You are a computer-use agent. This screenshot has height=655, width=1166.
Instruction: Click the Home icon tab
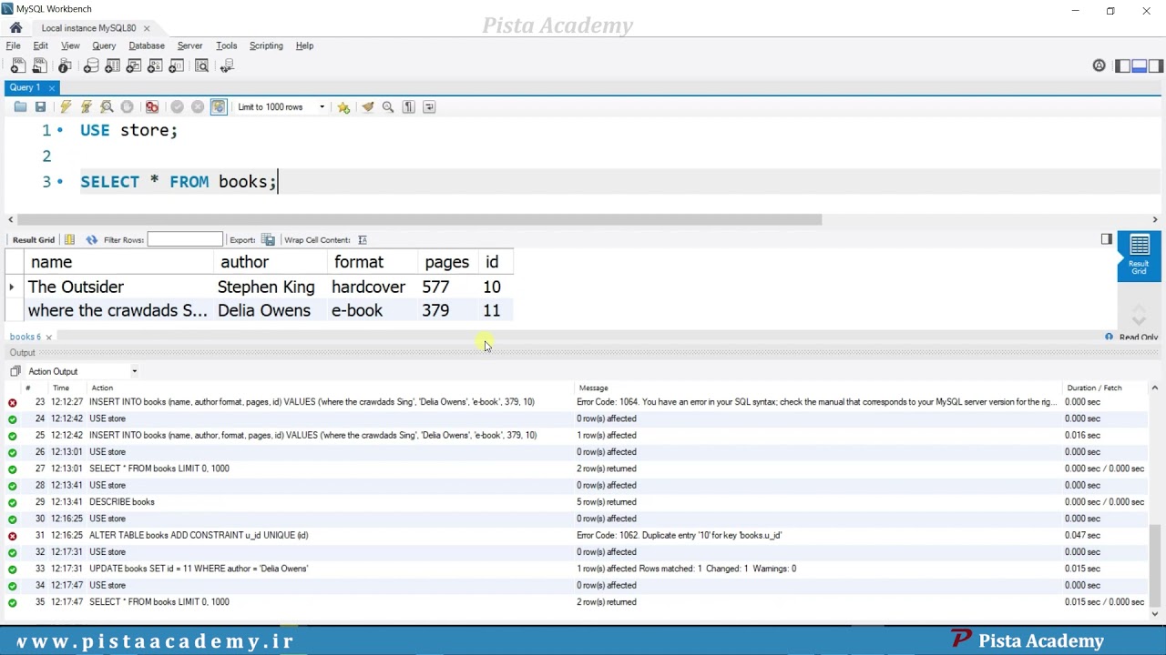click(x=15, y=28)
